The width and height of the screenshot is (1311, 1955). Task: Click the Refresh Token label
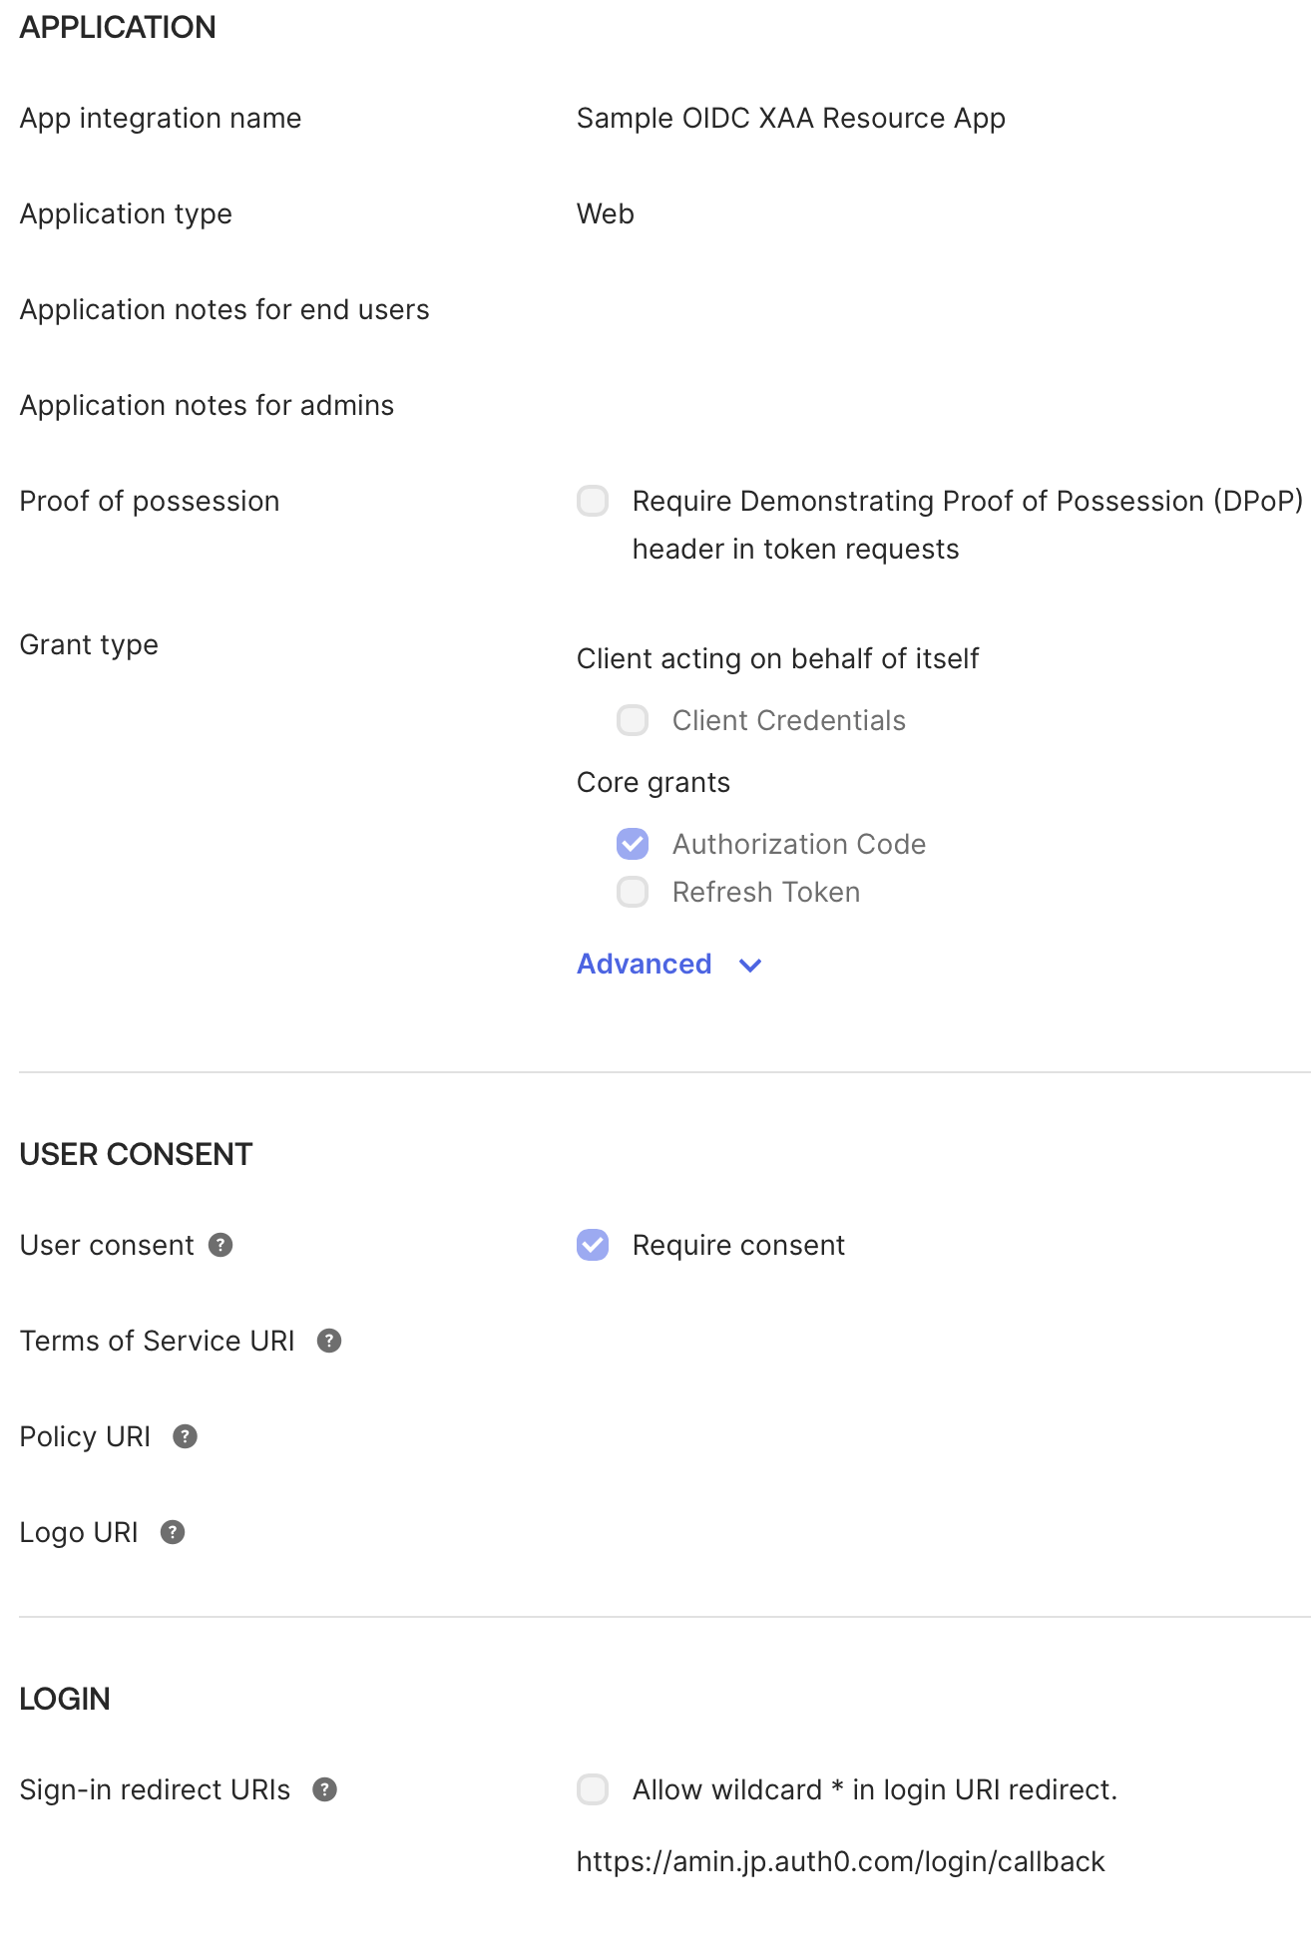tap(766, 892)
